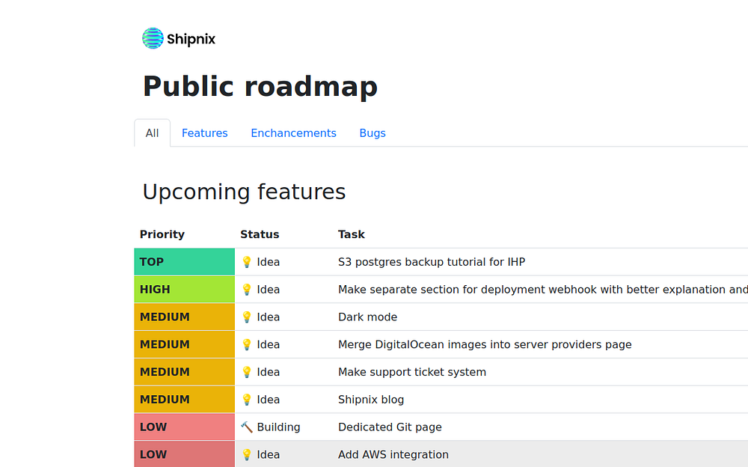Viewport: 748px width, 467px height.
Task: Click the Dark mode task text
Action: click(x=367, y=317)
